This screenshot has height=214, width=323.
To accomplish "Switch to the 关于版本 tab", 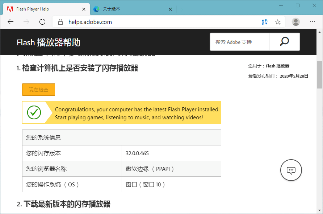I will (x=127, y=9).
